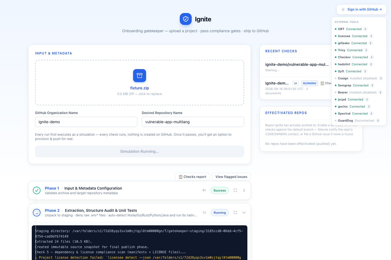Open info icon beside gocloc Connected

pos(369,106)
